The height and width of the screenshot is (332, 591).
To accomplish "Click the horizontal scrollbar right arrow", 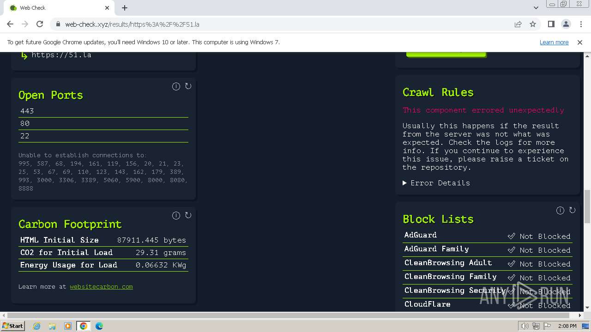I will (x=580, y=315).
